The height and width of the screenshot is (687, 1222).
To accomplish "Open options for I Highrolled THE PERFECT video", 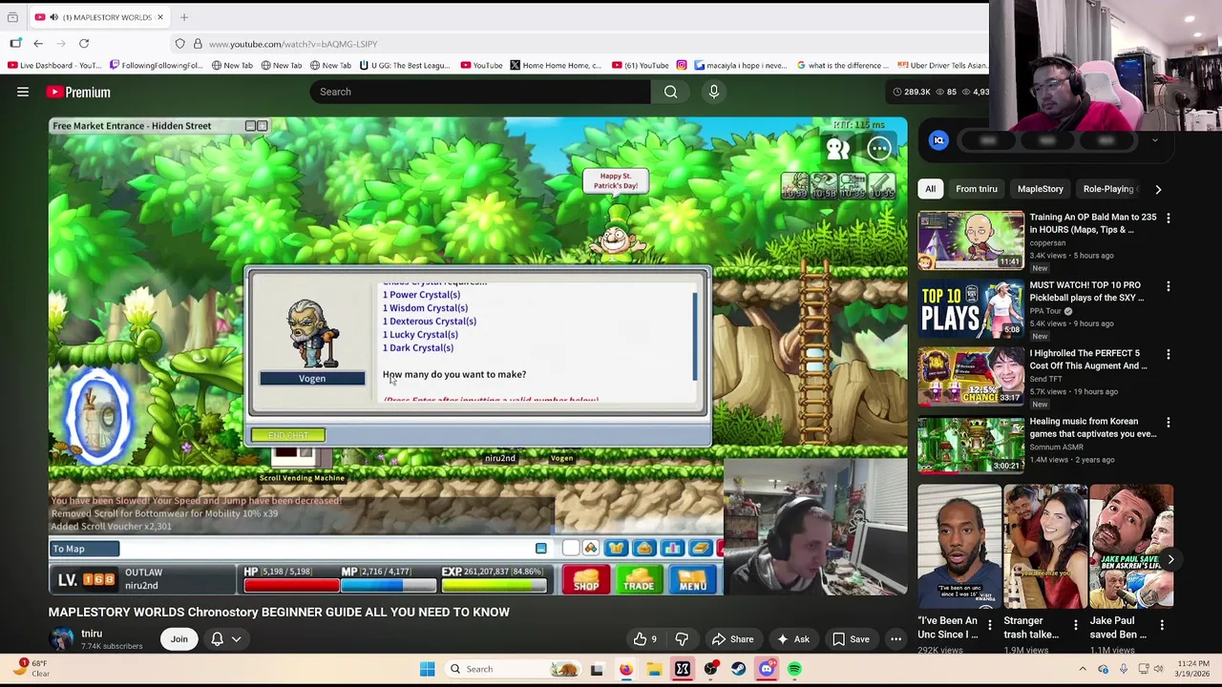I will 1168,354.
